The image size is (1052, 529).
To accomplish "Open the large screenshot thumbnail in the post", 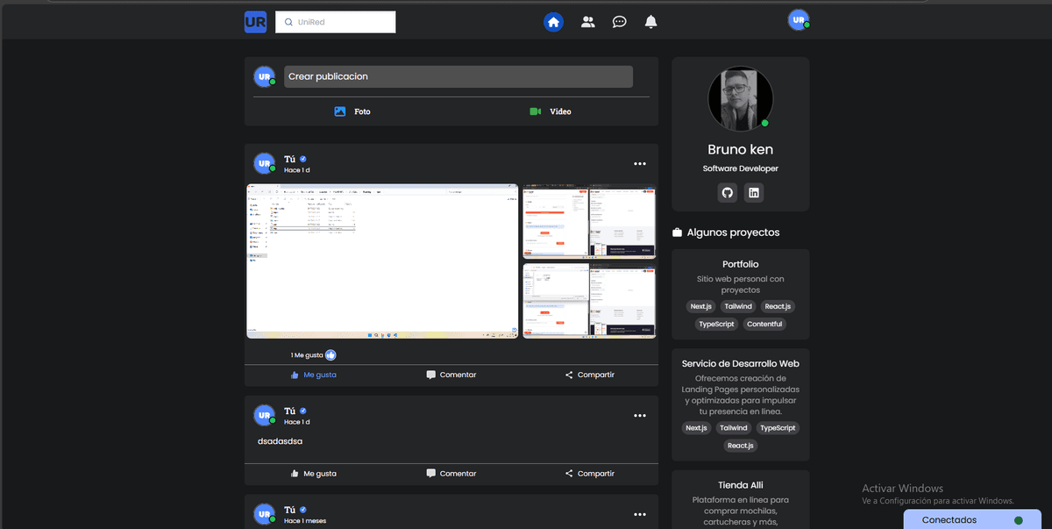I will point(382,261).
